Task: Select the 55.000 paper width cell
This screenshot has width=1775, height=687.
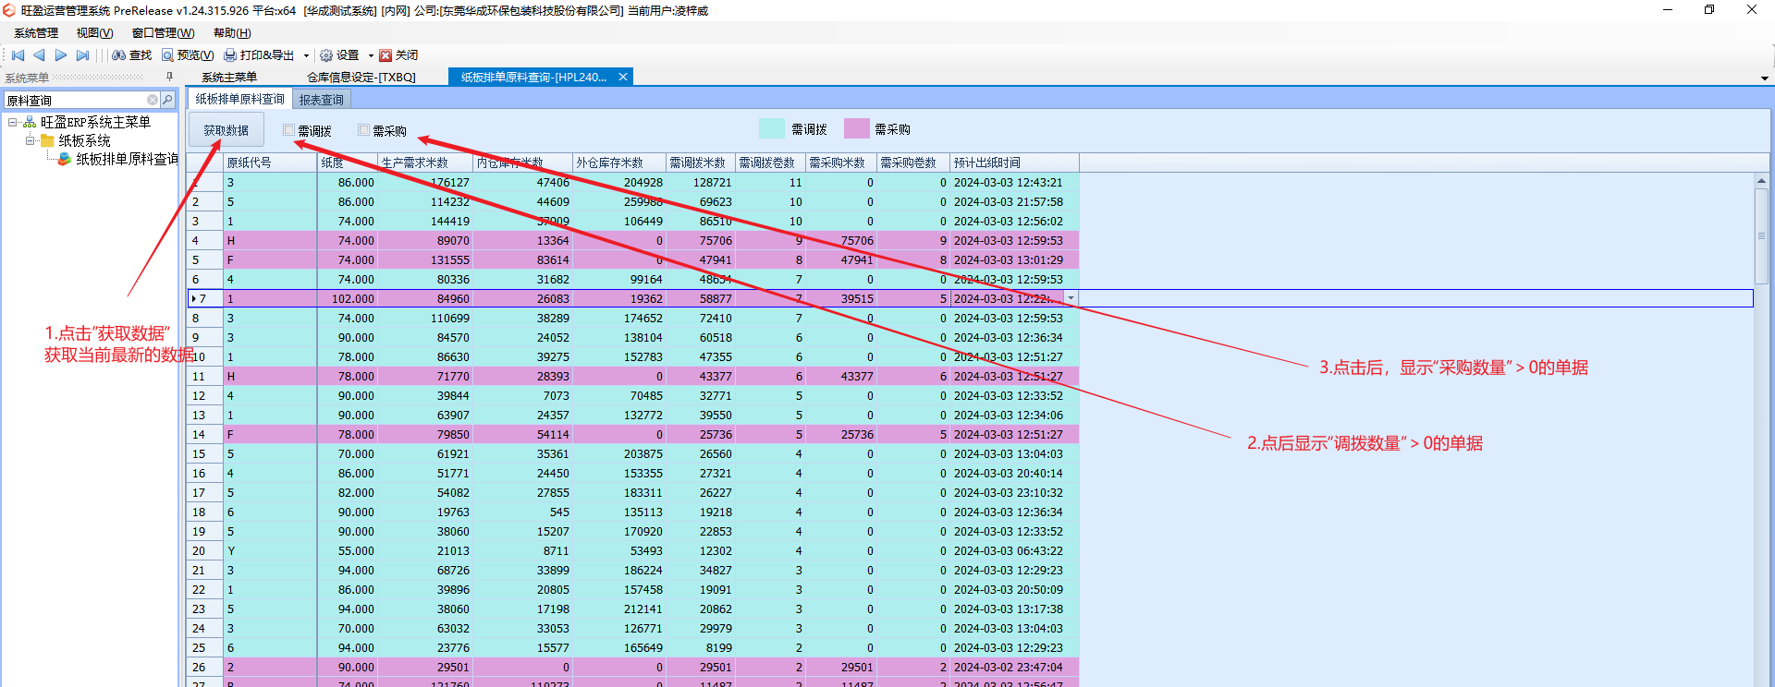Action: point(348,551)
